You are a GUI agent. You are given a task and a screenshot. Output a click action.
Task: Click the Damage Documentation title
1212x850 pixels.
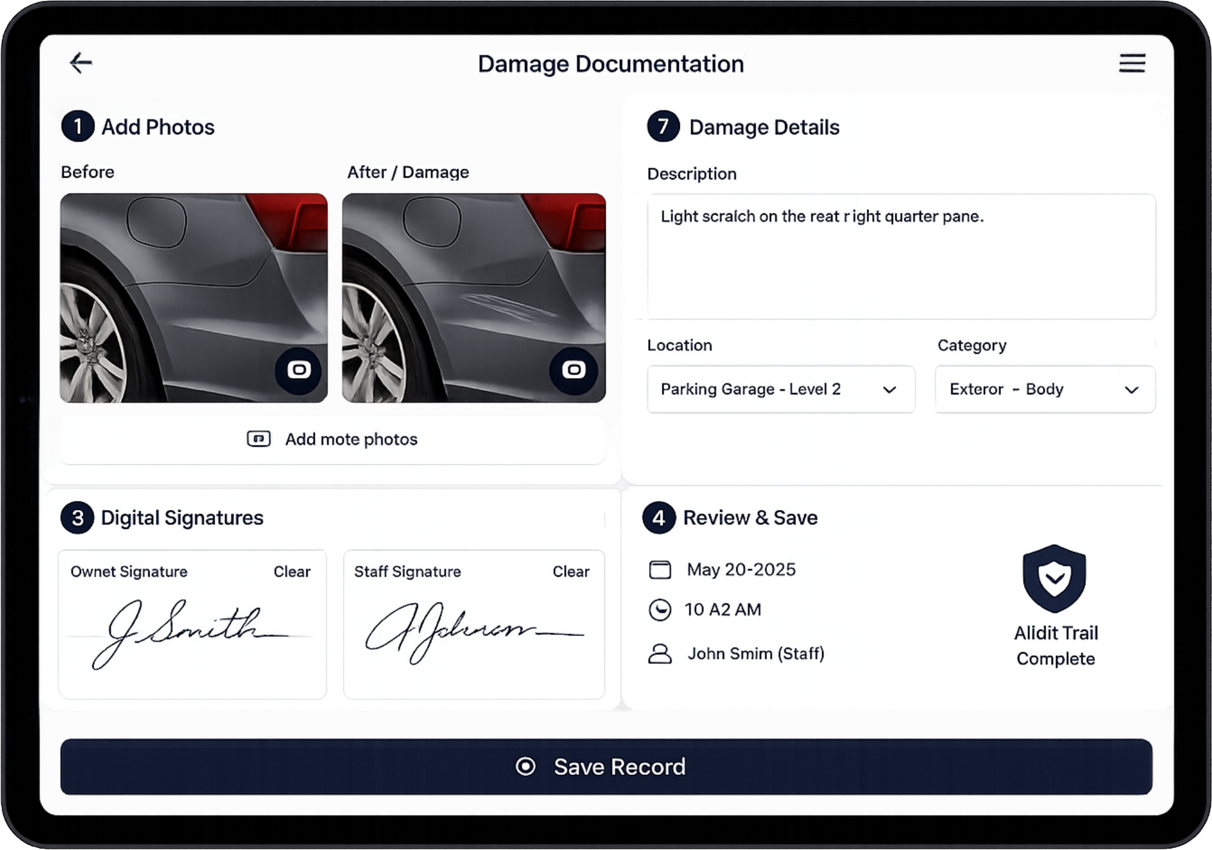coord(611,64)
